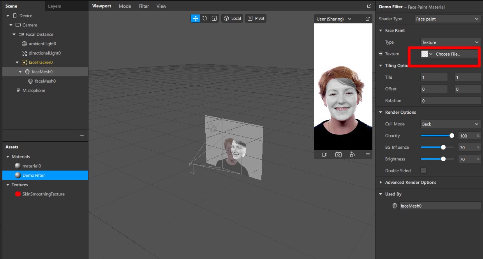Click the Camera object icon

(x=18, y=25)
